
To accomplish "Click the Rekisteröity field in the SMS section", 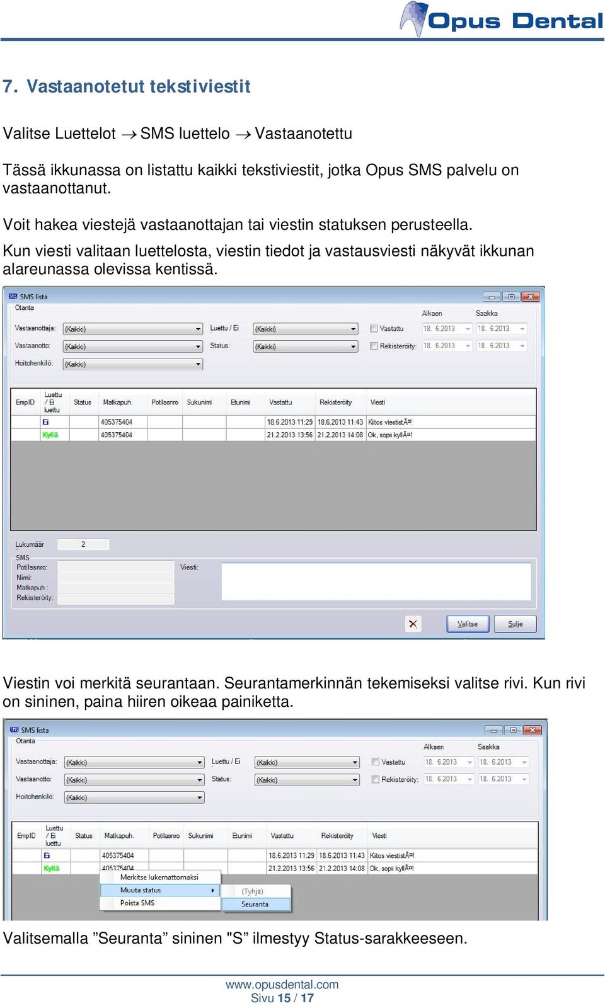I will click(115, 597).
